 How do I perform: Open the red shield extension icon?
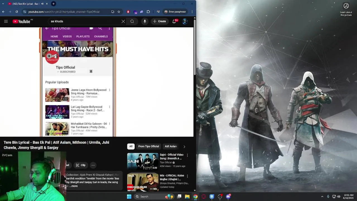click(x=128, y=12)
